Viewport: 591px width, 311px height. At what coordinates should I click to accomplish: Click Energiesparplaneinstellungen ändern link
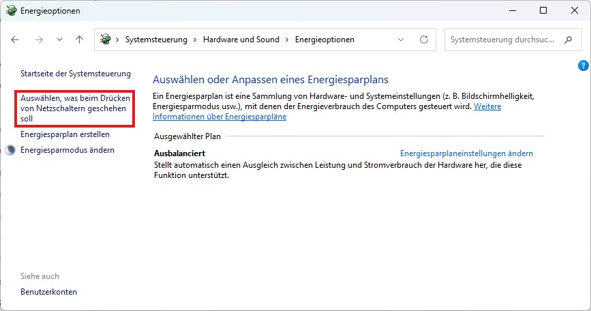pos(466,153)
